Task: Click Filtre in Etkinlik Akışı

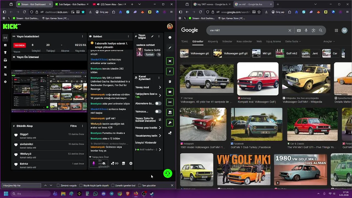Action: coord(73,126)
